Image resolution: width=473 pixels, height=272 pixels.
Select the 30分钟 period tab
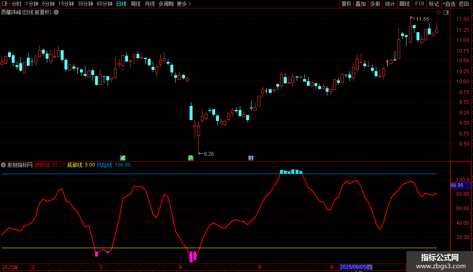click(85, 4)
